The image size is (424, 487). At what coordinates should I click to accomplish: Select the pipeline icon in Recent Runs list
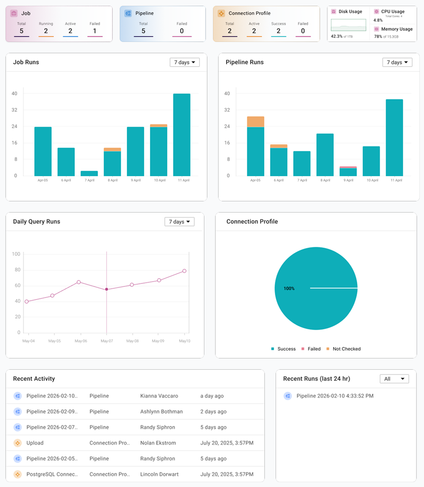point(287,396)
